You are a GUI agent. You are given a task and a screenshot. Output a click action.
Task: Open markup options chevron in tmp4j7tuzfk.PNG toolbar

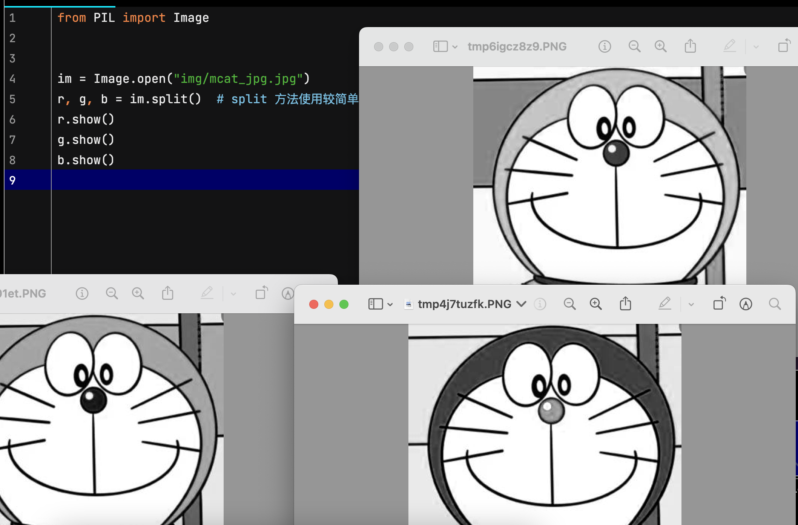(x=691, y=304)
